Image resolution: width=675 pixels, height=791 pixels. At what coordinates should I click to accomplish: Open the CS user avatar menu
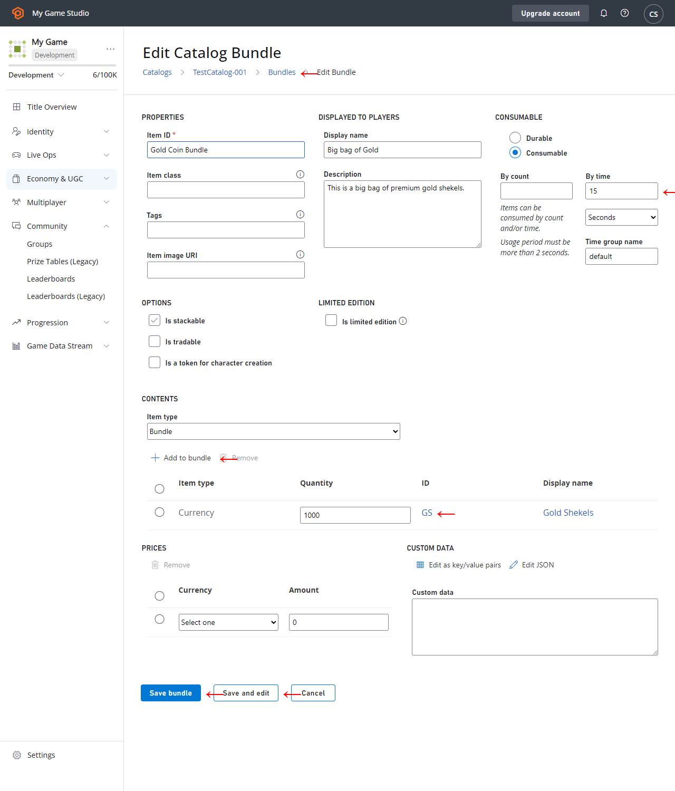click(653, 14)
